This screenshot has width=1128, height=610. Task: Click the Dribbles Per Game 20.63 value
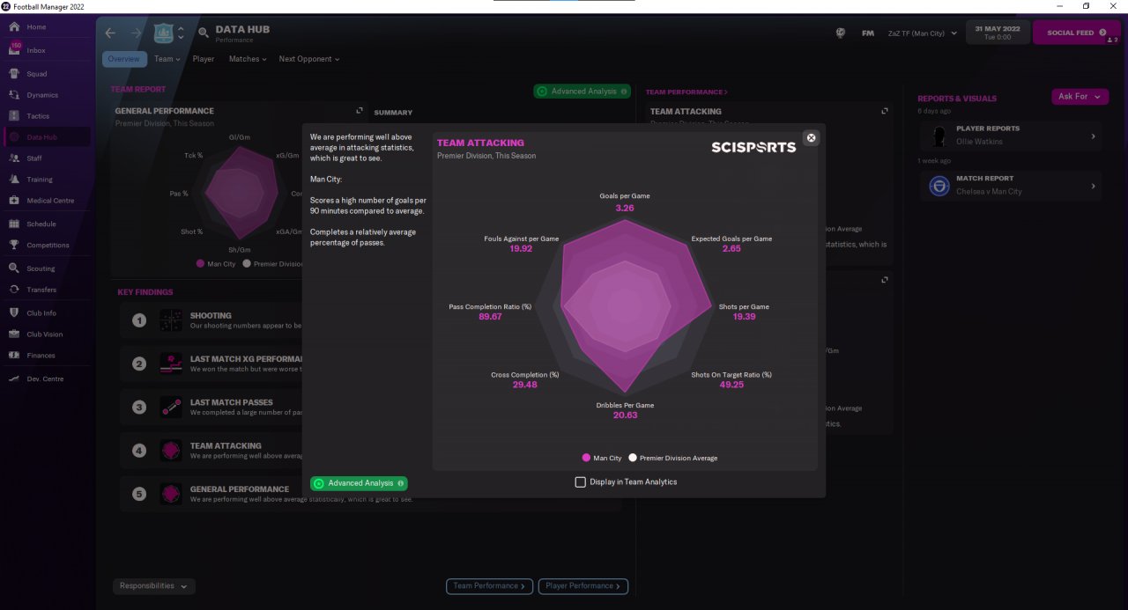pyautogui.click(x=625, y=415)
